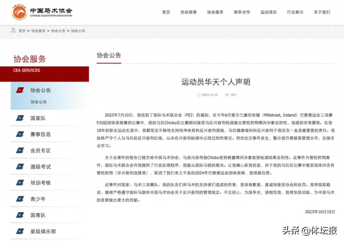Open 关于我们 in the top navigation
Image resolution: width=344 pixels, height=242 pixels.
pyautogui.click(x=322, y=12)
